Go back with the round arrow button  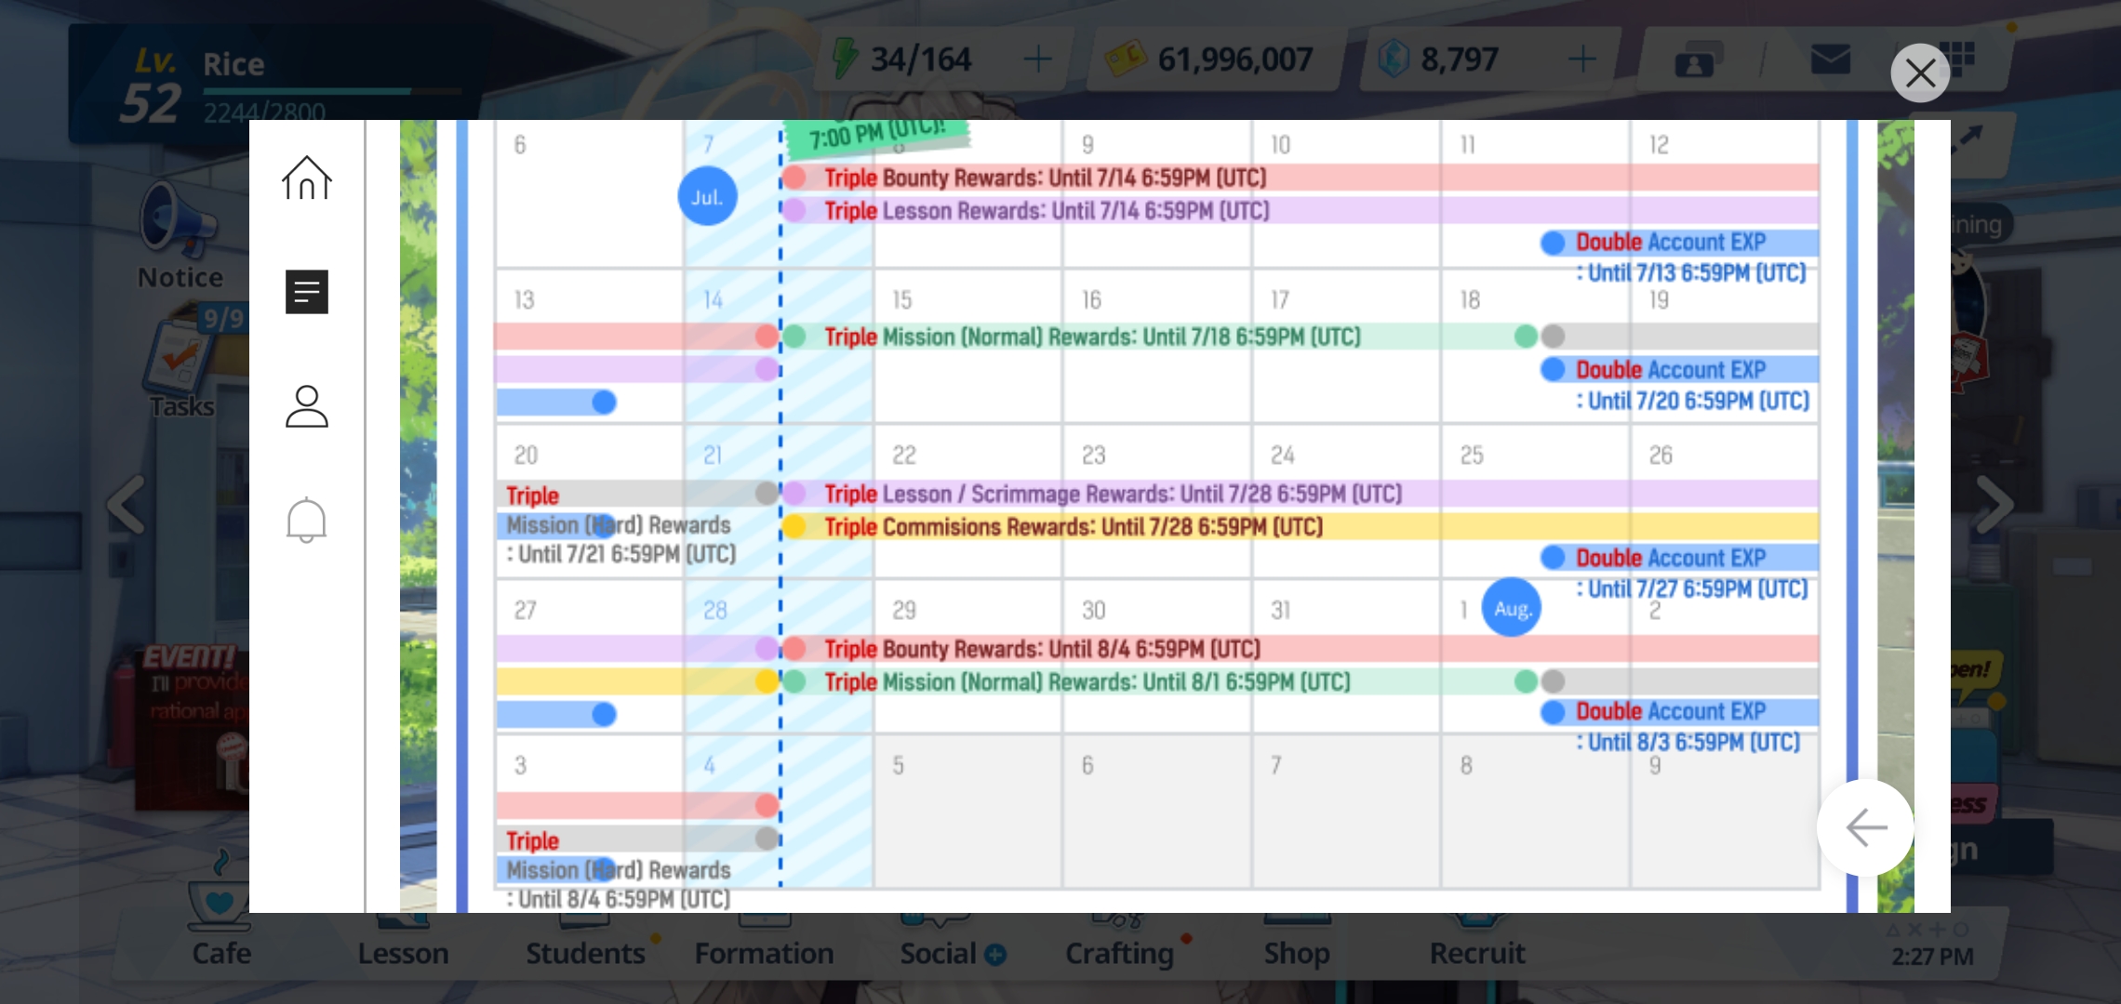pyautogui.click(x=1865, y=827)
